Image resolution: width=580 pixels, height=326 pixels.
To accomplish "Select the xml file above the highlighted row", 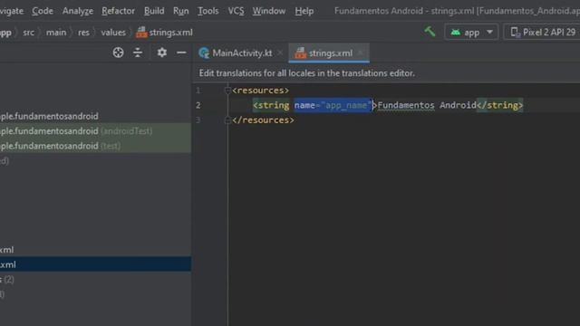I will 95,250.
